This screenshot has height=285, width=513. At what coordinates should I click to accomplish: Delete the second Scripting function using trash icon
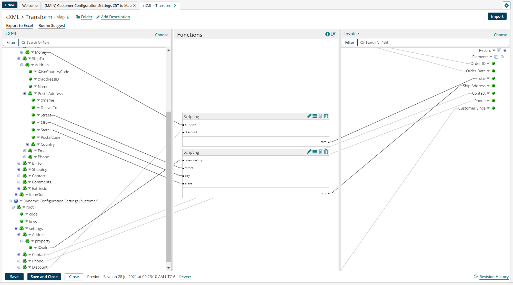click(x=326, y=152)
